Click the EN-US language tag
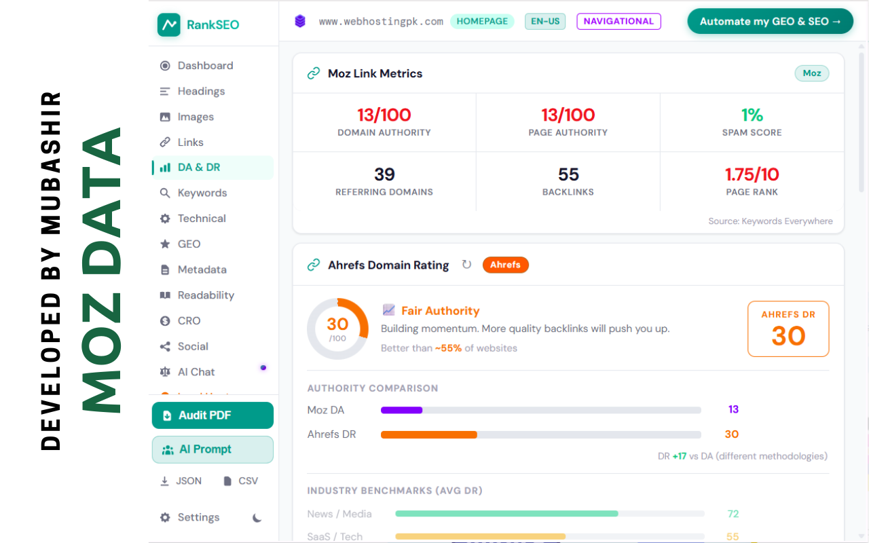Image resolution: width=869 pixels, height=543 pixels. [x=545, y=21]
